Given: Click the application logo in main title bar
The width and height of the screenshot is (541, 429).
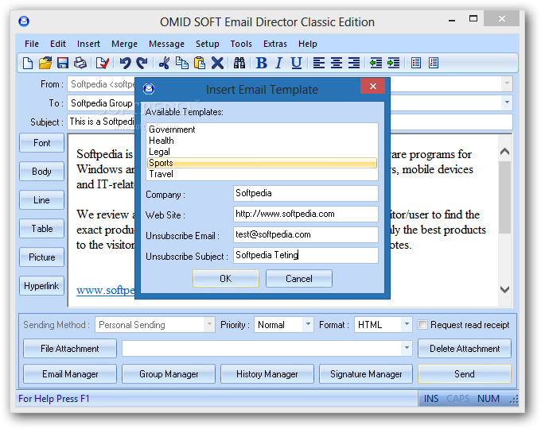Looking at the screenshot, I should [x=24, y=21].
